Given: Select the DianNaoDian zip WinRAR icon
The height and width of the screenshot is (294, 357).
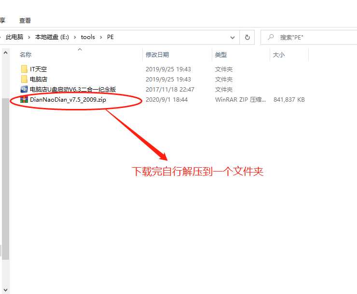Looking at the screenshot, I should tap(24, 99).
